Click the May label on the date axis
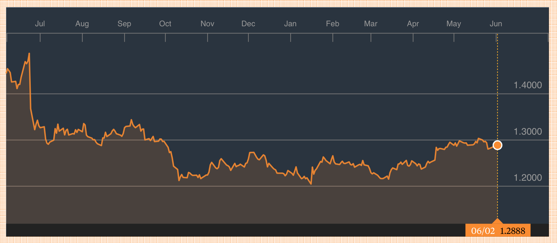Viewport: 557px width, 243px height. pyautogui.click(x=453, y=24)
